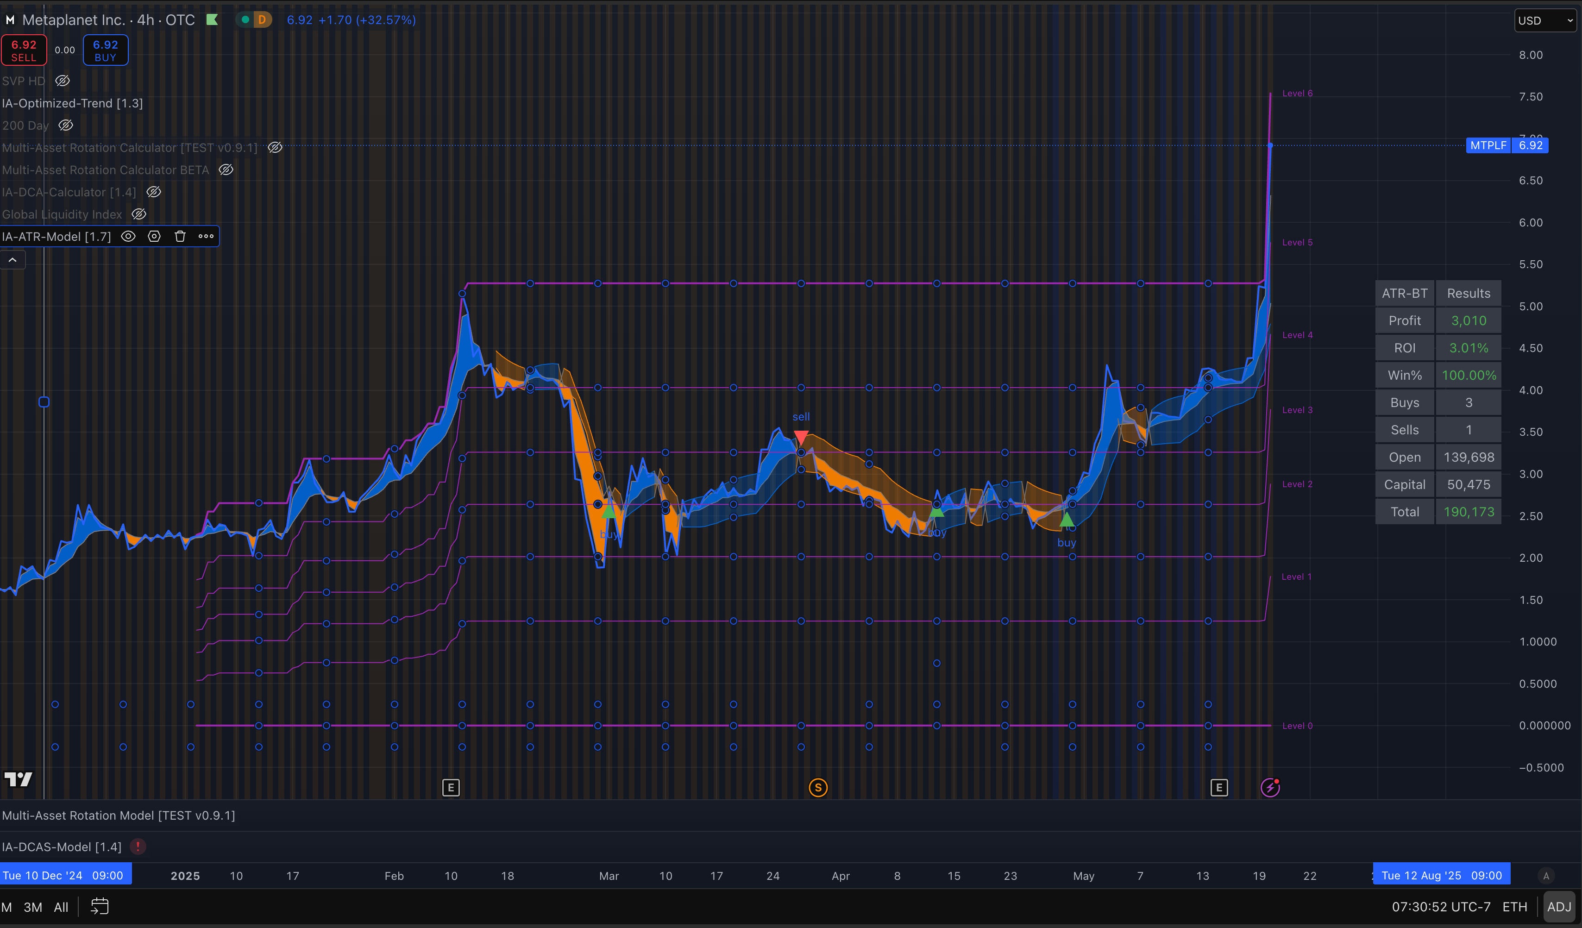
Task: Remove the IA-ATR-Model indicator
Action: point(180,236)
